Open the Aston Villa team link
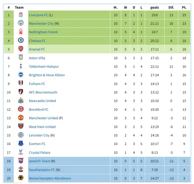 [x=37, y=58]
